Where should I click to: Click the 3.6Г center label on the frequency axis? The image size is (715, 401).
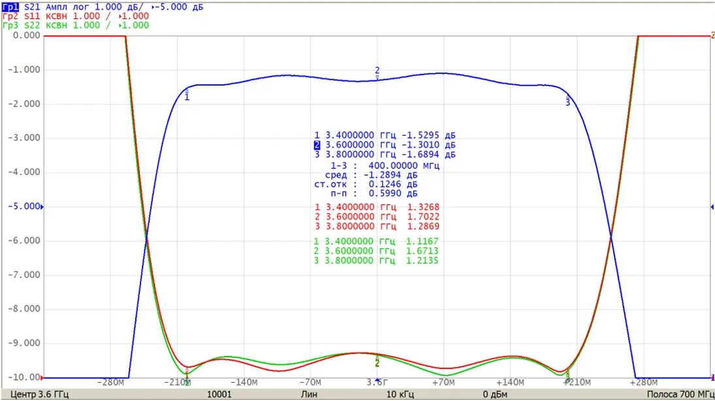(x=377, y=382)
